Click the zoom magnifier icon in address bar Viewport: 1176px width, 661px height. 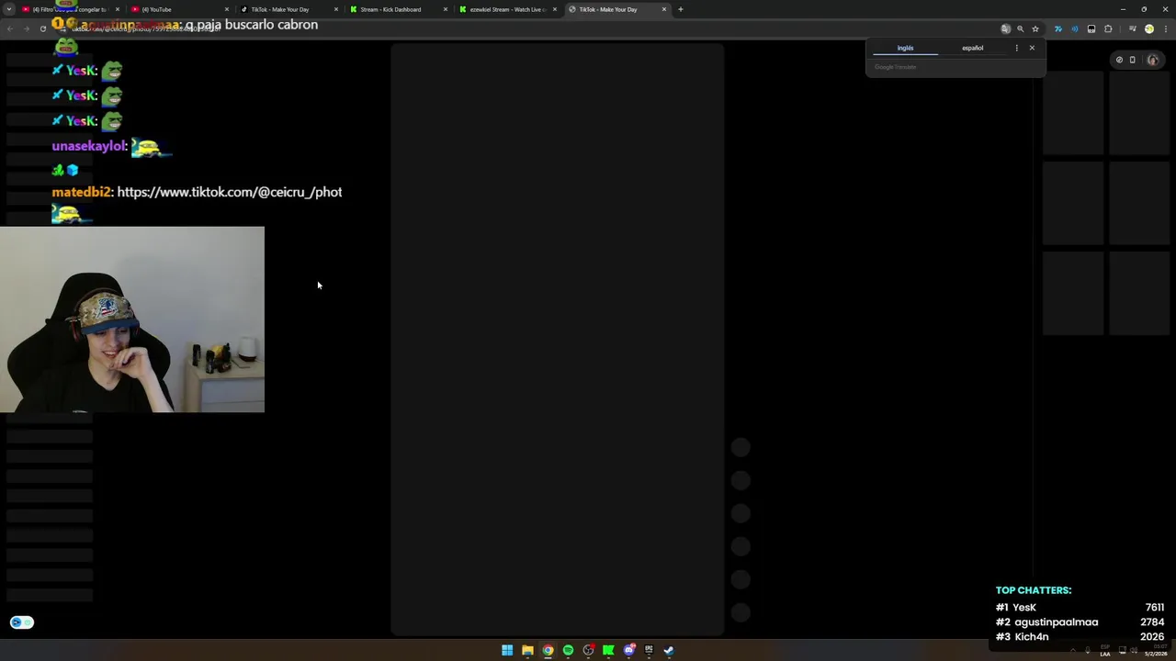pyautogui.click(x=1020, y=28)
